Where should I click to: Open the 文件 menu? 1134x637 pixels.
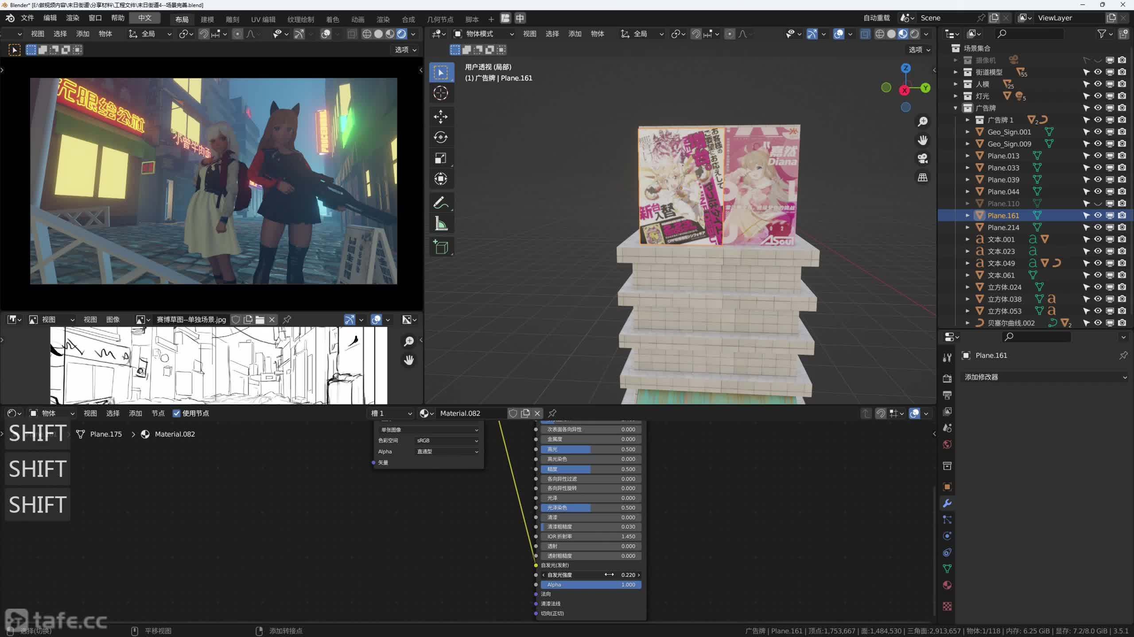(27, 18)
